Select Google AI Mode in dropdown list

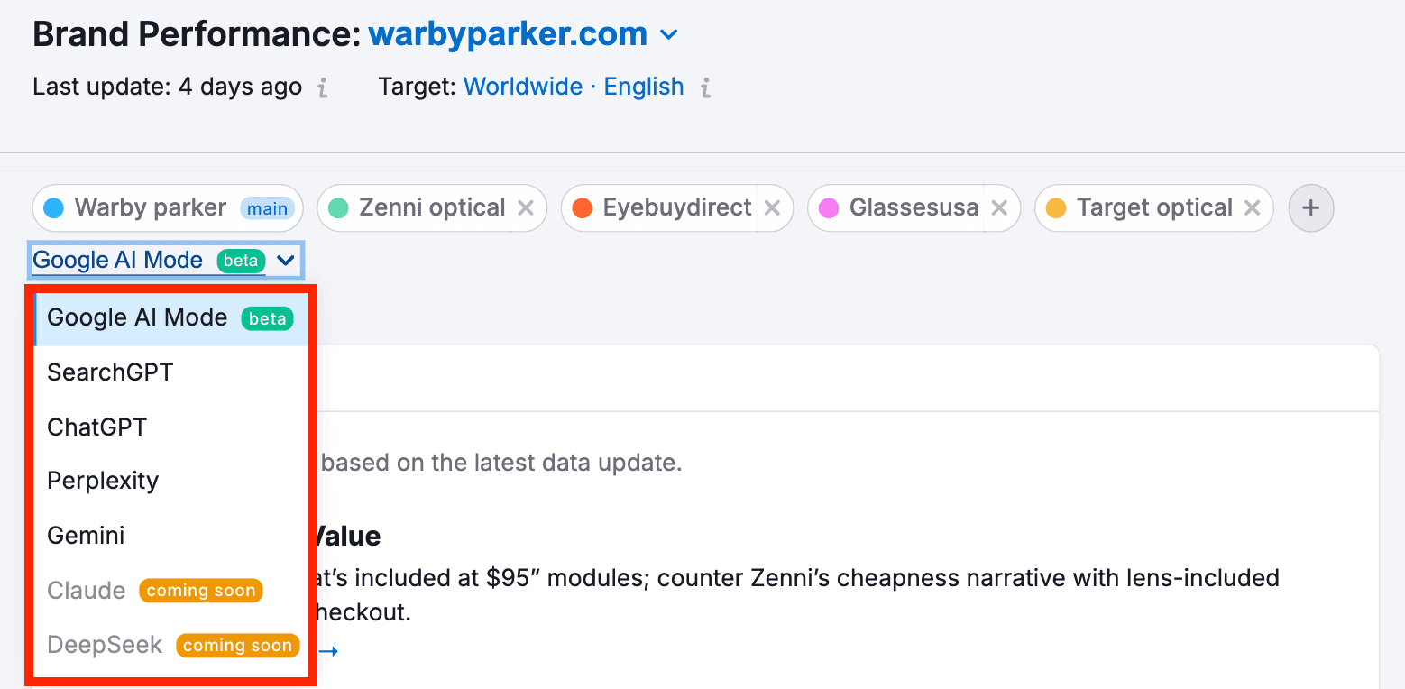pyautogui.click(x=137, y=318)
